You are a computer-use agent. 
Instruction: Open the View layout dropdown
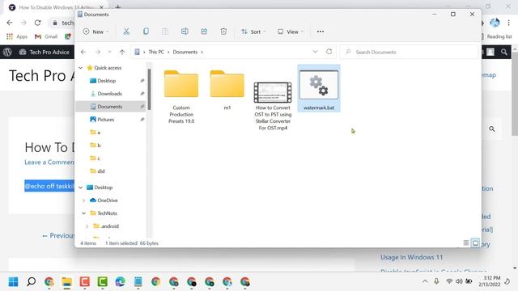(291, 32)
